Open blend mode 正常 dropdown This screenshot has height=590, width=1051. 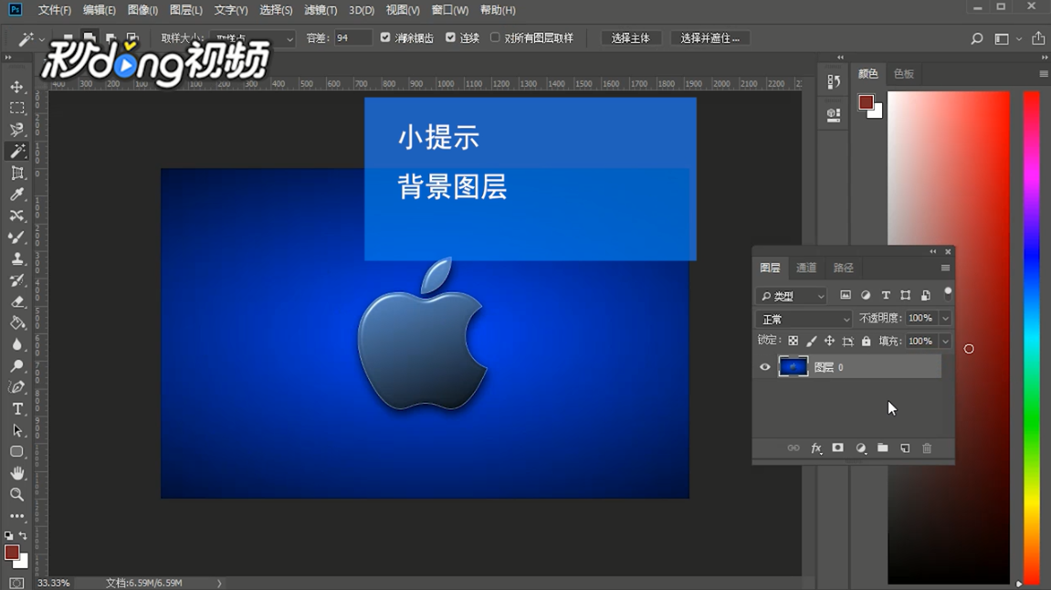pyautogui.click(x=804, y=319)
